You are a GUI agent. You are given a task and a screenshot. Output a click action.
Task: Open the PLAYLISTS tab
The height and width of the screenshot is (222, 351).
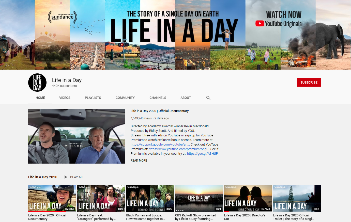pyautogui.click(x=93, y=98)
